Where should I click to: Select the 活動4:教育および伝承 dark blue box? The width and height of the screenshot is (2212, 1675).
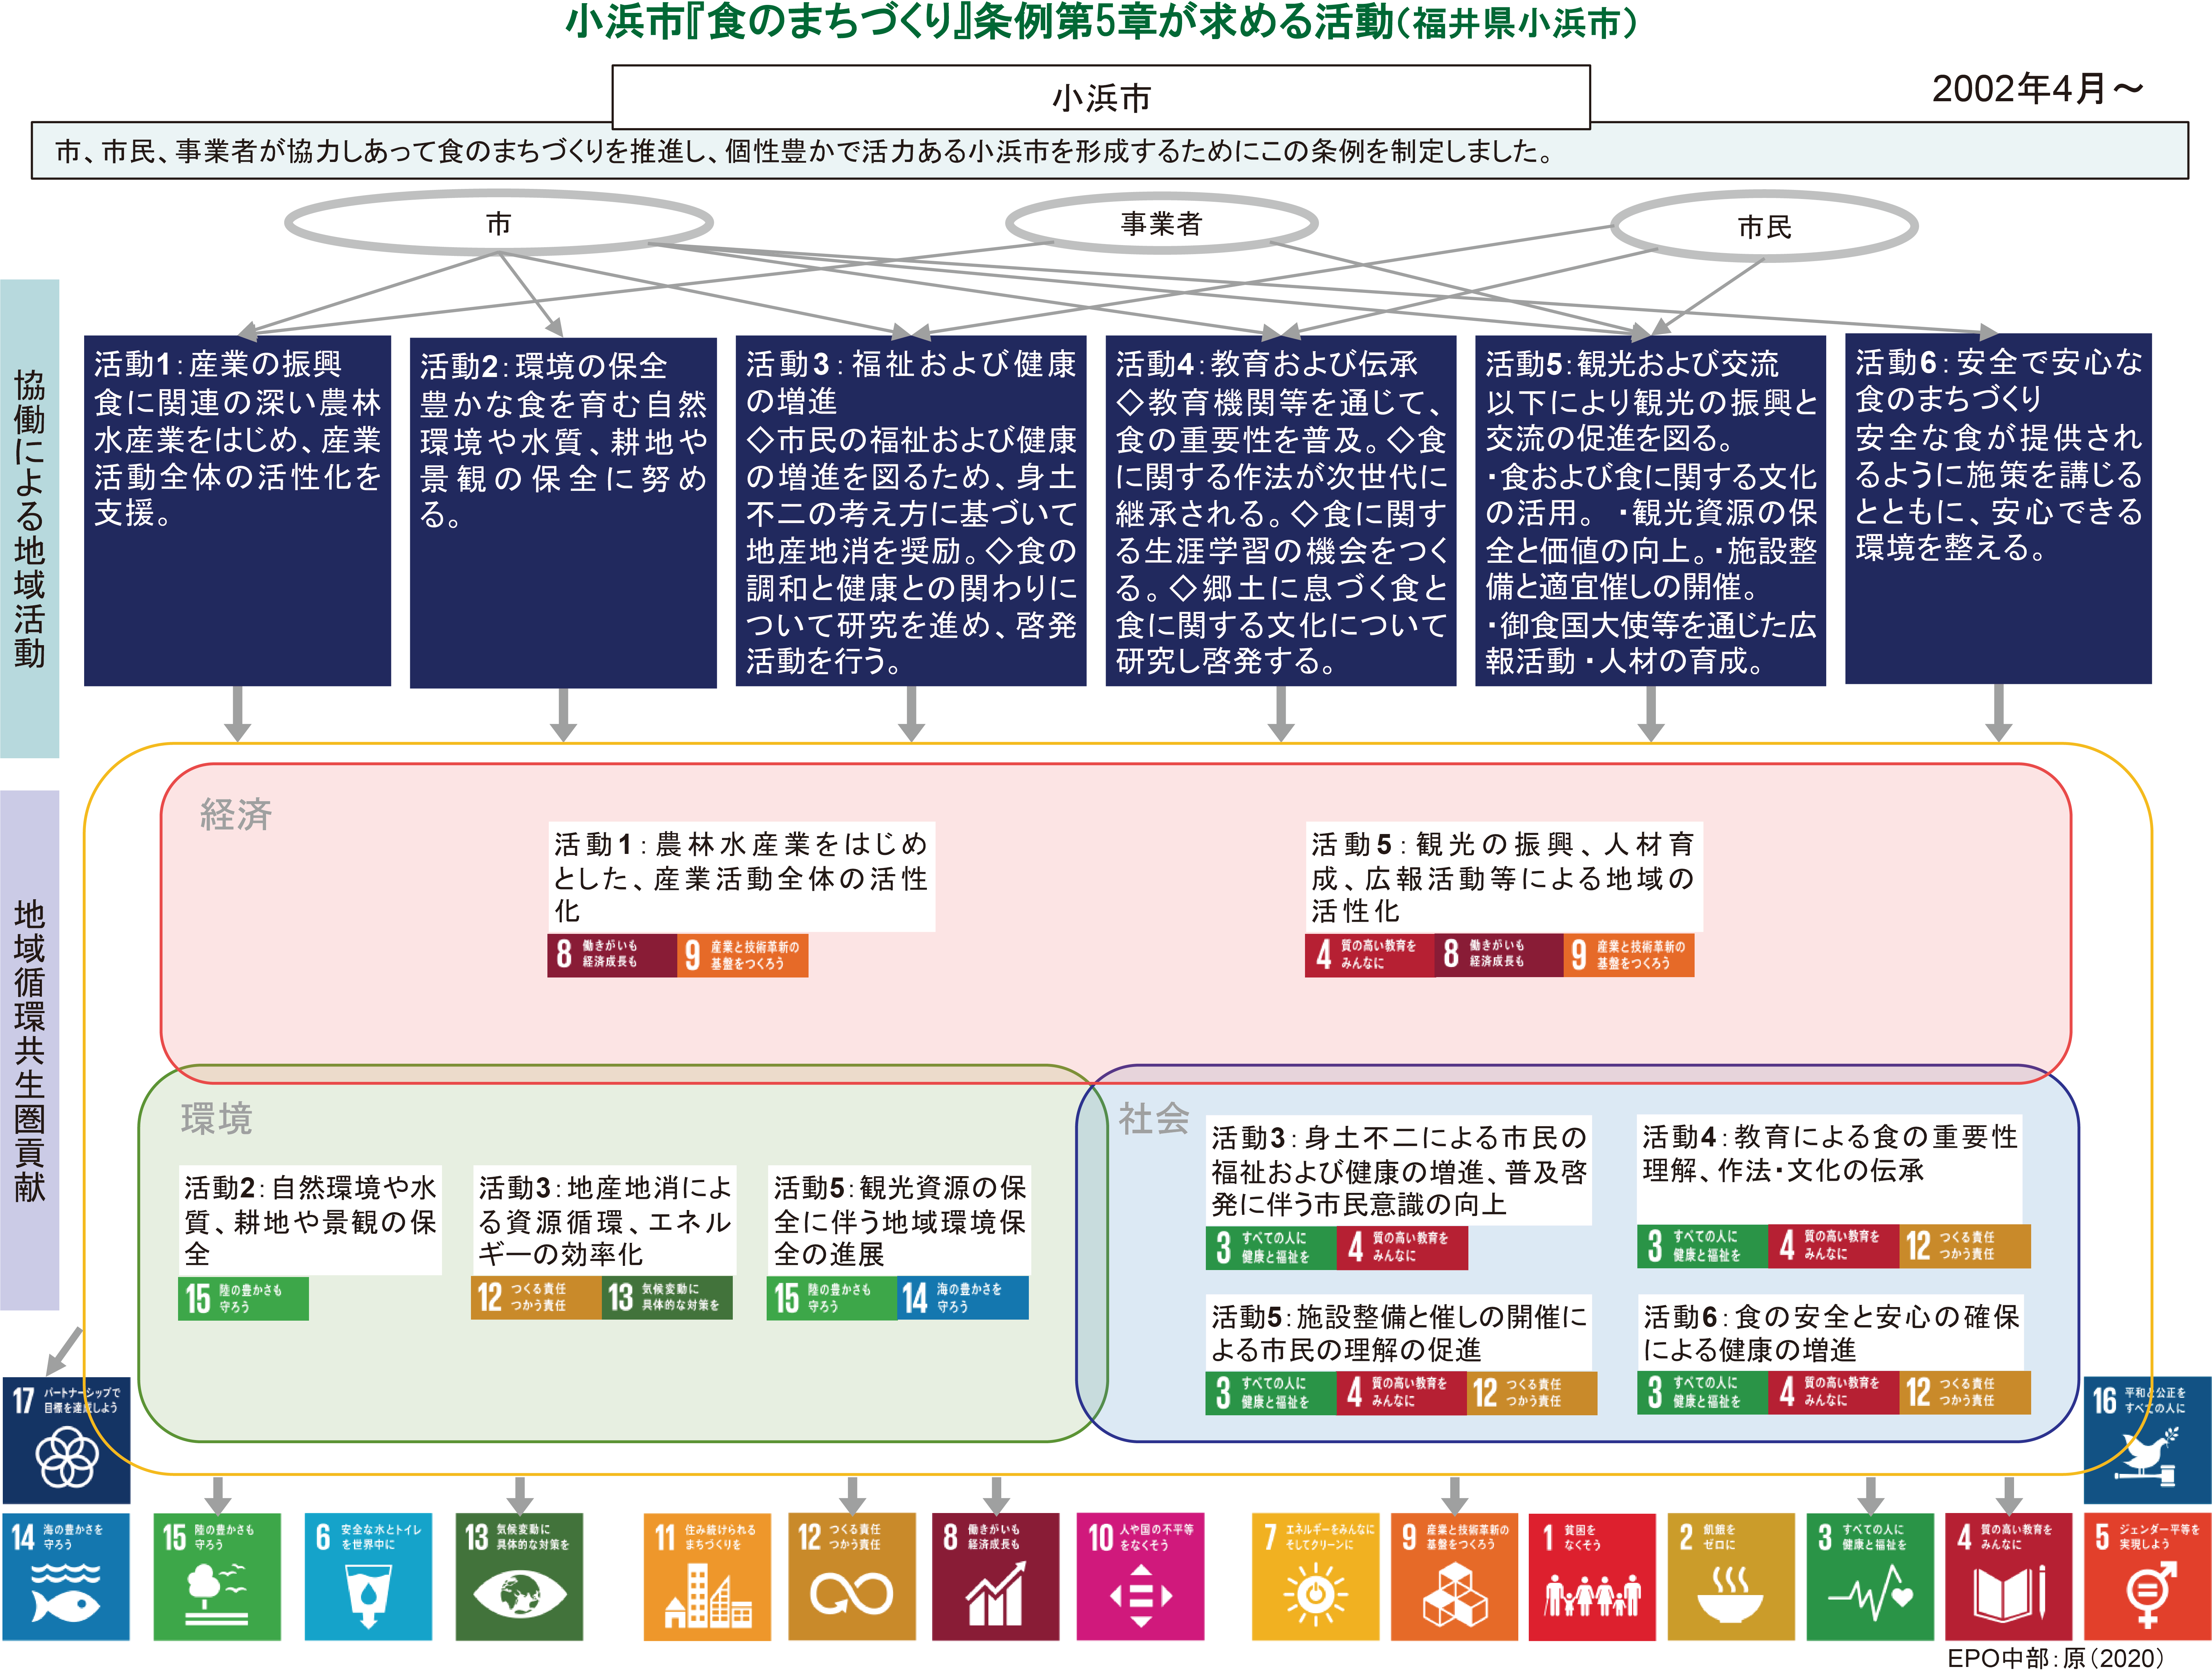[x=1281, y=511]
